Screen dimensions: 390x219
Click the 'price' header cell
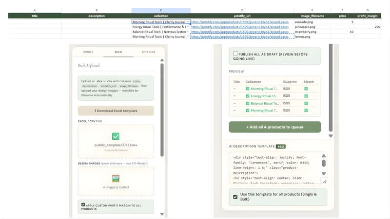coord(342,16)
